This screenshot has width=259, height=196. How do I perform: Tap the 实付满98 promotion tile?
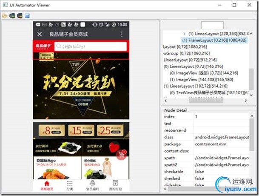coord(57,148)
